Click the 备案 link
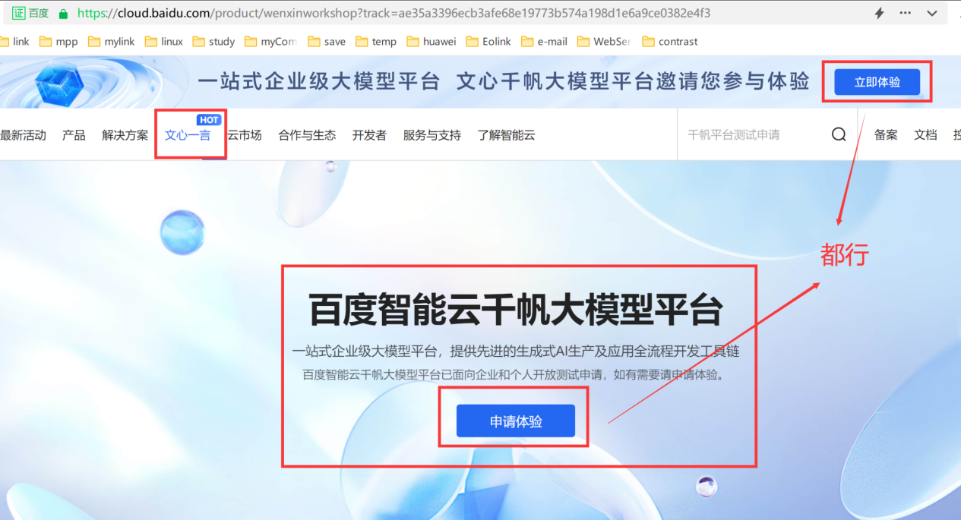Screen dimensions: 961x520 886,135
